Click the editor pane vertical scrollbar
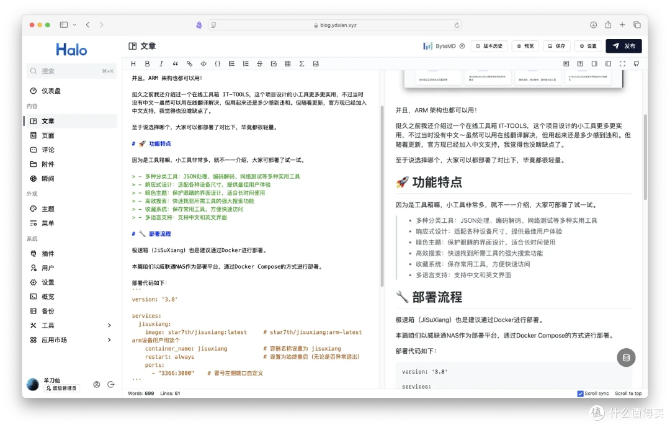Screen dimensions: 670x427 (x=382, y=197)
